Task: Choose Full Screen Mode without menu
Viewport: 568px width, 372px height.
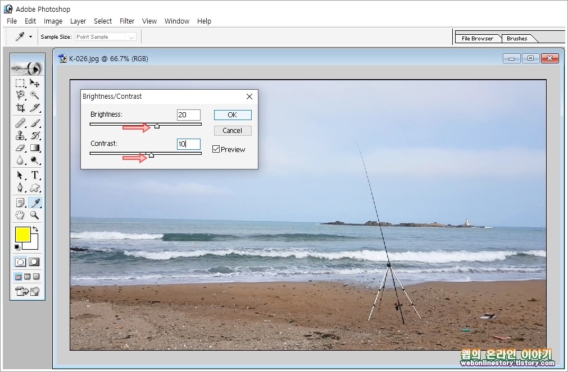Action: pos(36,277)
